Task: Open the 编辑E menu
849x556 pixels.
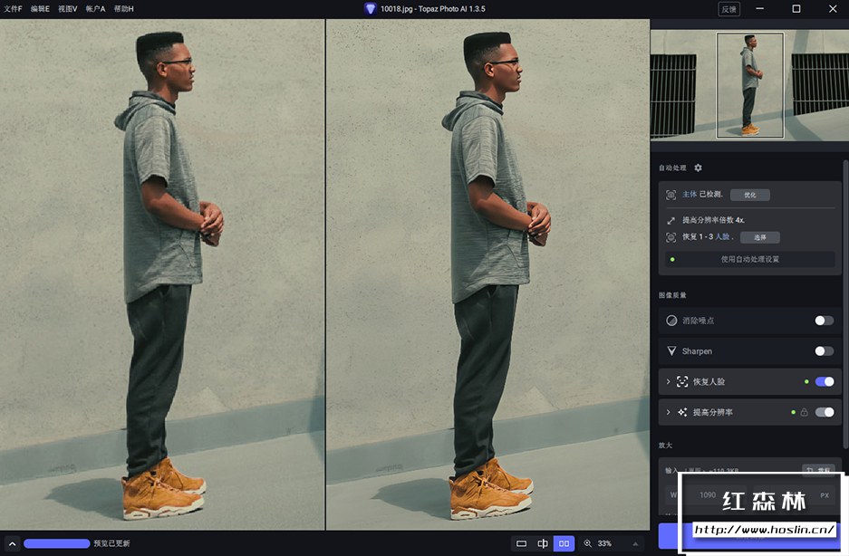Action: pos(40,9)
